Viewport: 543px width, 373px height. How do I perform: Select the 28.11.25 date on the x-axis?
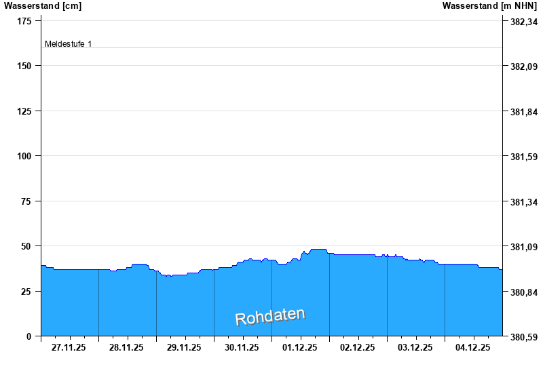click(127, 347)
